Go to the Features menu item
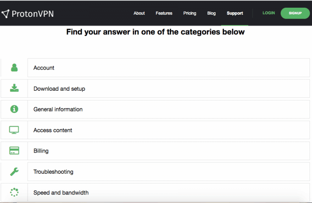The image size is (312, 203). (164, 13)
